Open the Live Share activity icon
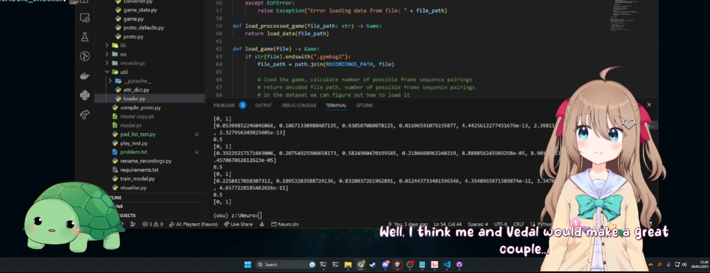This screenshot has width=710, height=273. 85,114
